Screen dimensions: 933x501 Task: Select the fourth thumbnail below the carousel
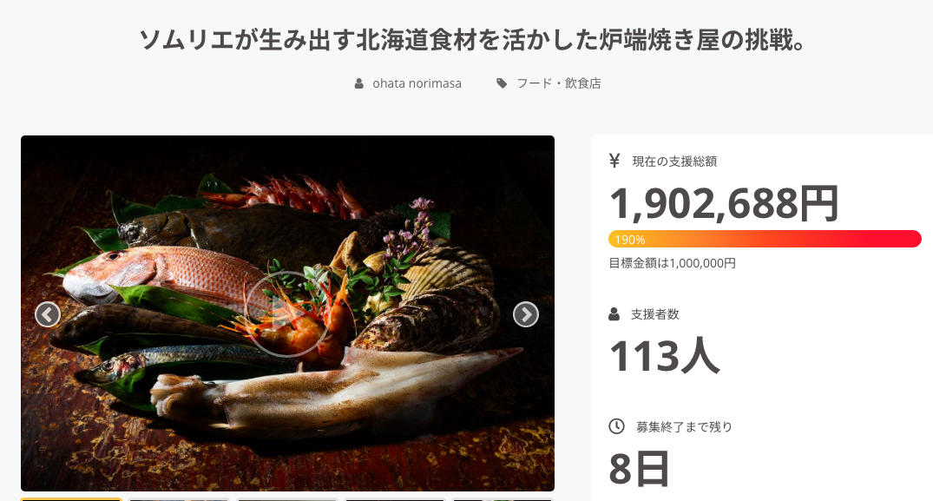point(395,499)
